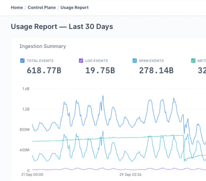Uncheck the Total Events checkbox
The image size is (206, 181).
(22, 61)
